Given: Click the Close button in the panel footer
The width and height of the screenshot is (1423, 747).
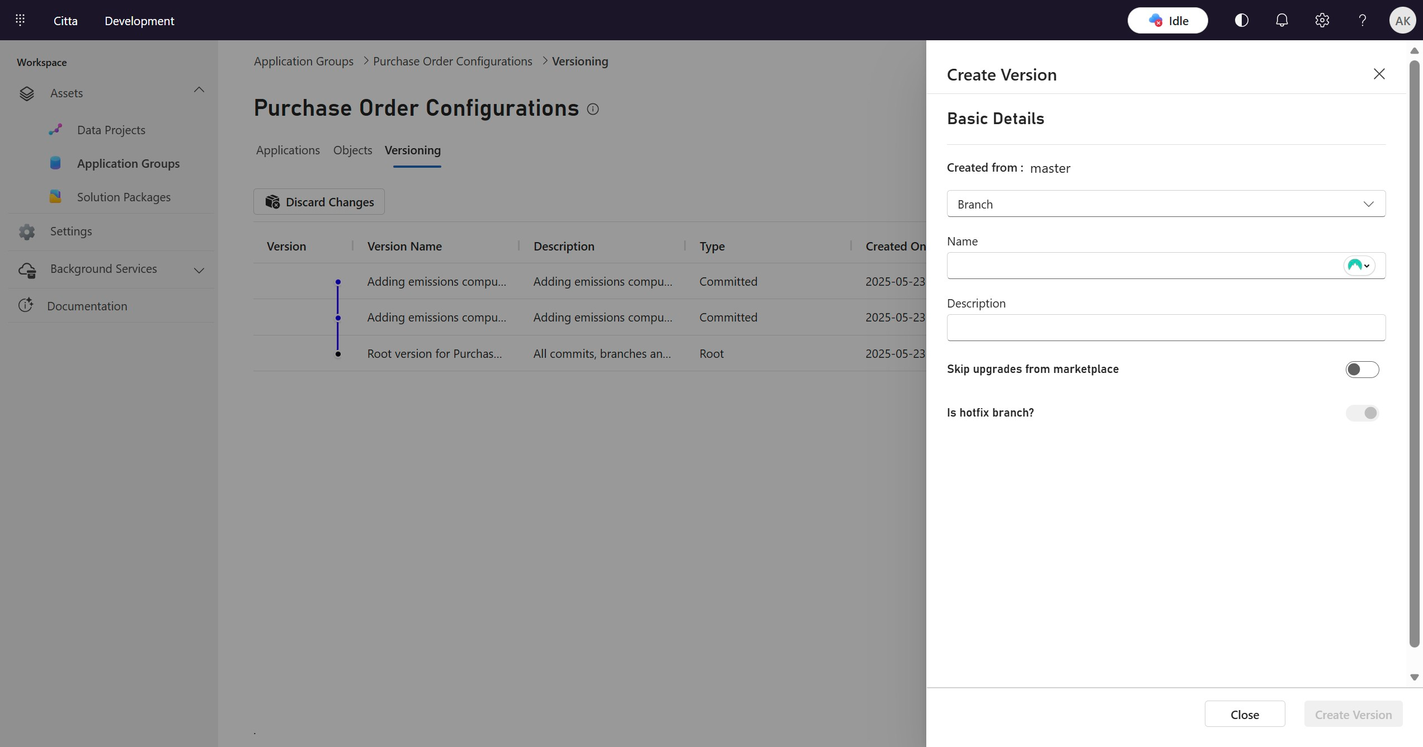Looking at the screenshot, I should click(1244, 714).
